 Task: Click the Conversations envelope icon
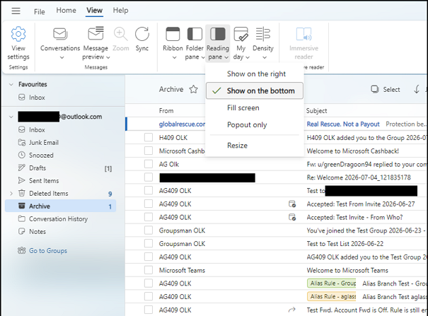[60, 34]
